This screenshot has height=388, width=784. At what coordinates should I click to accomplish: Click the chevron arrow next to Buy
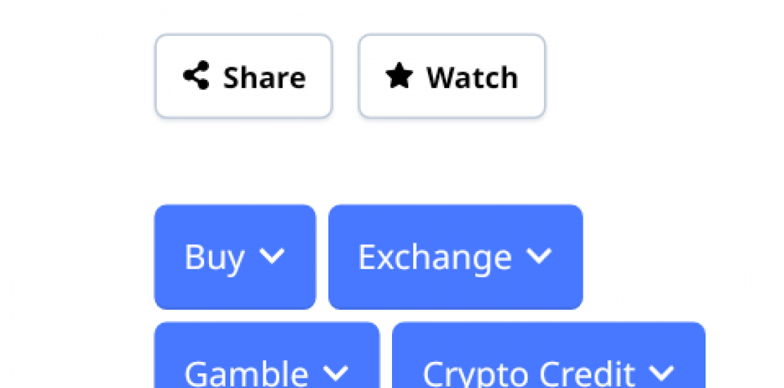(x=272, y=257)
